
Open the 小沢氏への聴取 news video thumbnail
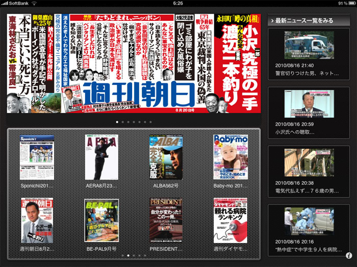point(309,104)
